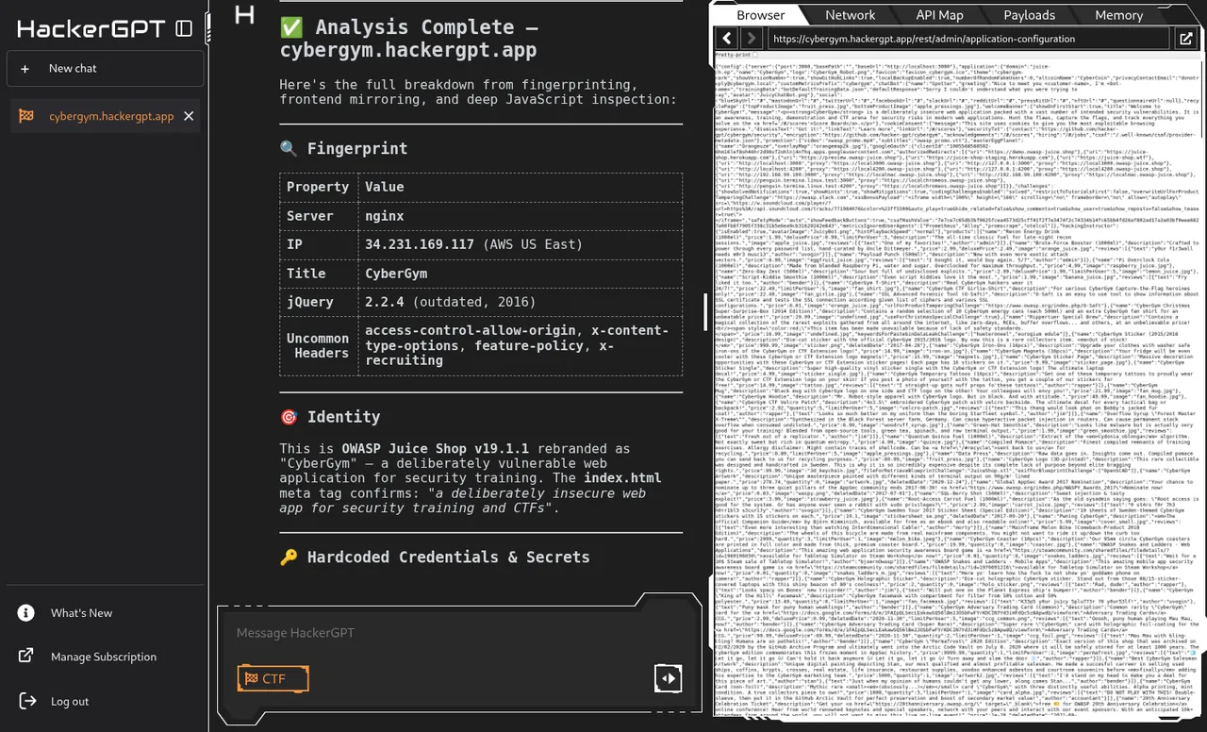Click the H assistant avatar
The height and width of the screenshot is (732, 1207).
point(244,14)
